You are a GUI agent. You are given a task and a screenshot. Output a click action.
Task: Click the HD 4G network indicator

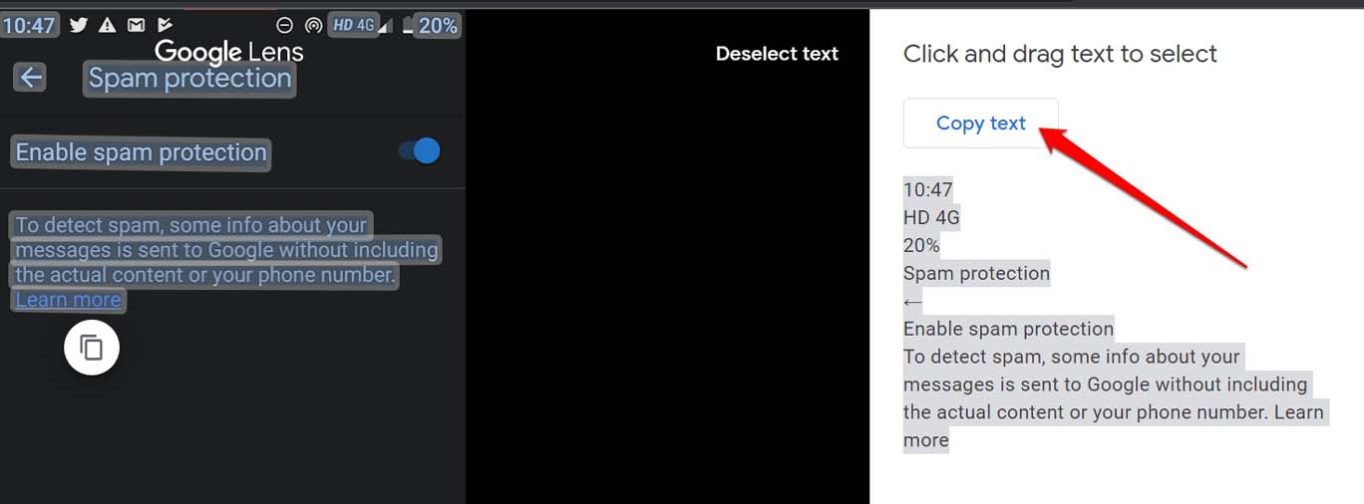pyautogui.click(x=354, y=25)
